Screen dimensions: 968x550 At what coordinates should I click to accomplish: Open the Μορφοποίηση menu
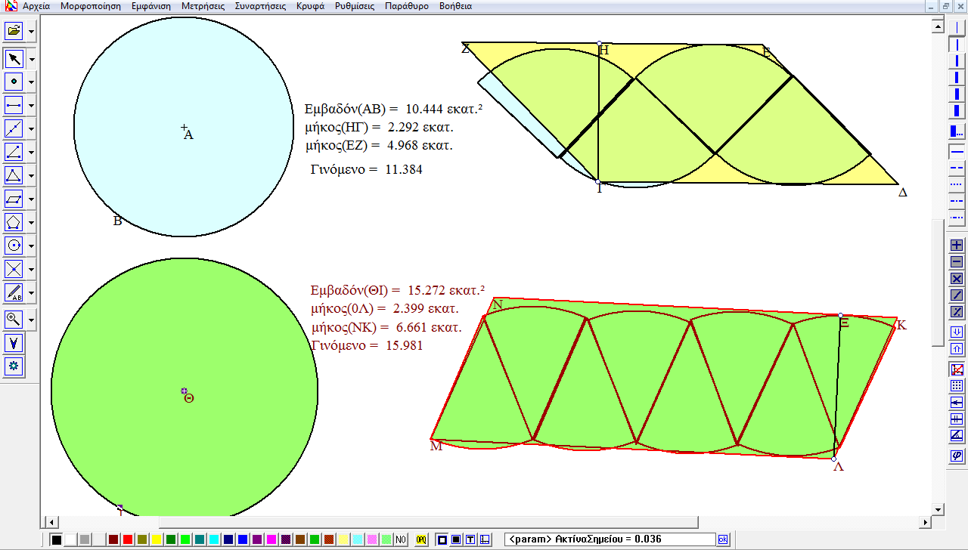click(x=91, y=6)
